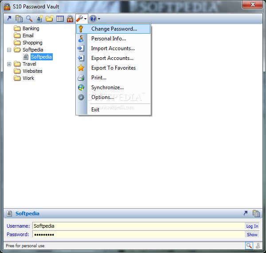Viewport: 266px width, 253px height.
Task: Select Import Accounts menu entry
Action: [113, 48]
